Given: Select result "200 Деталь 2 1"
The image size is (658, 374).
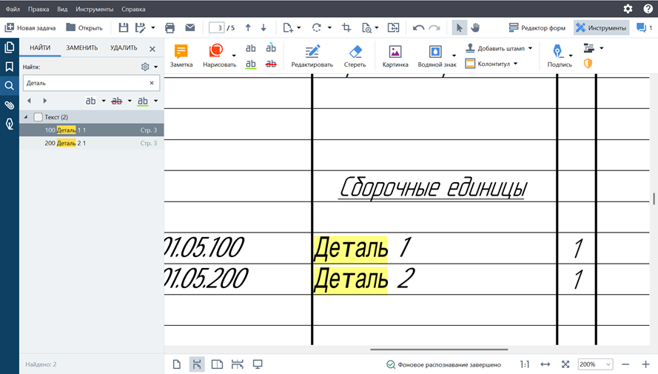Looking at the screenshot, I should click(x=92, y=143).
